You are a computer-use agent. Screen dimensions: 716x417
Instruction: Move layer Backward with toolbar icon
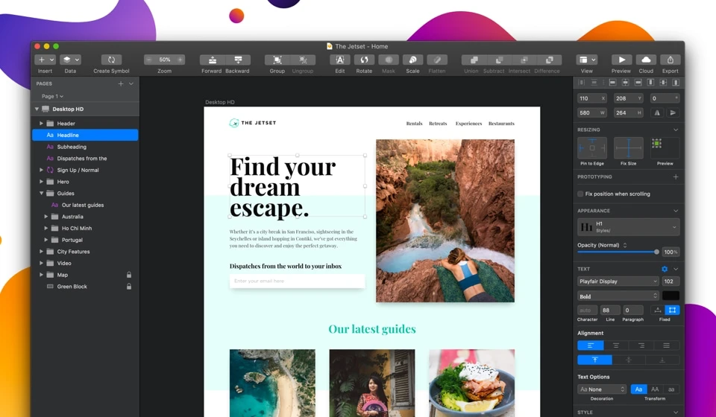[238, 60]
